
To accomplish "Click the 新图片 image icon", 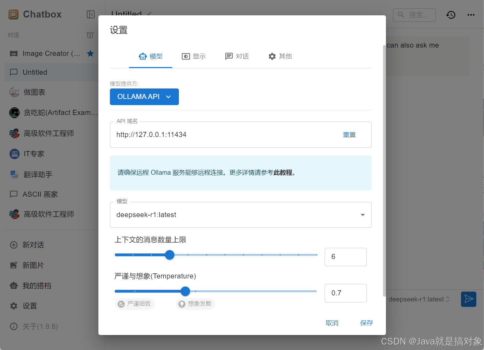I will point(14,265).
